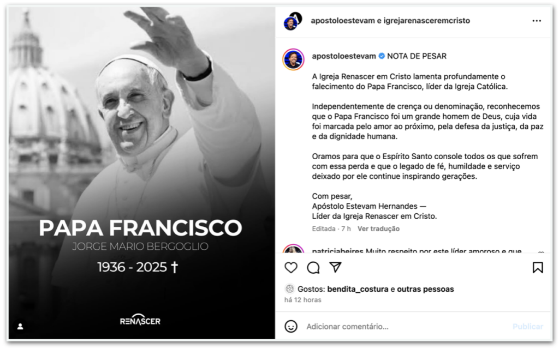Show tagged people icon on photo
Screen dimensions: 559x349
click(x=20, y=326)
